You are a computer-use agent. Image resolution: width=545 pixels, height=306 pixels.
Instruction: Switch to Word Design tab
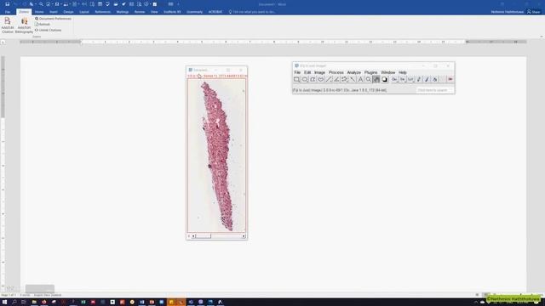[68, 12]
